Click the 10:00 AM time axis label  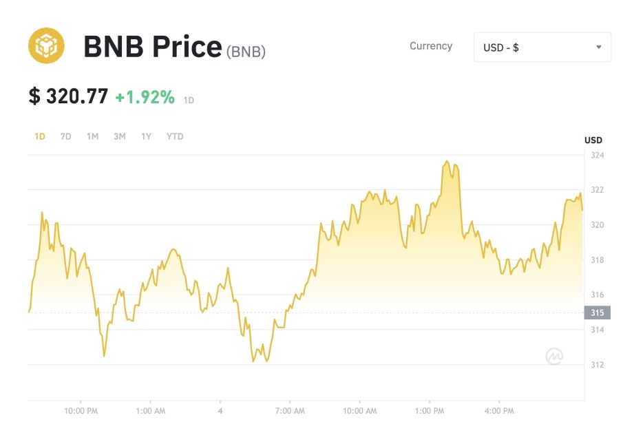tap(359, 411)
